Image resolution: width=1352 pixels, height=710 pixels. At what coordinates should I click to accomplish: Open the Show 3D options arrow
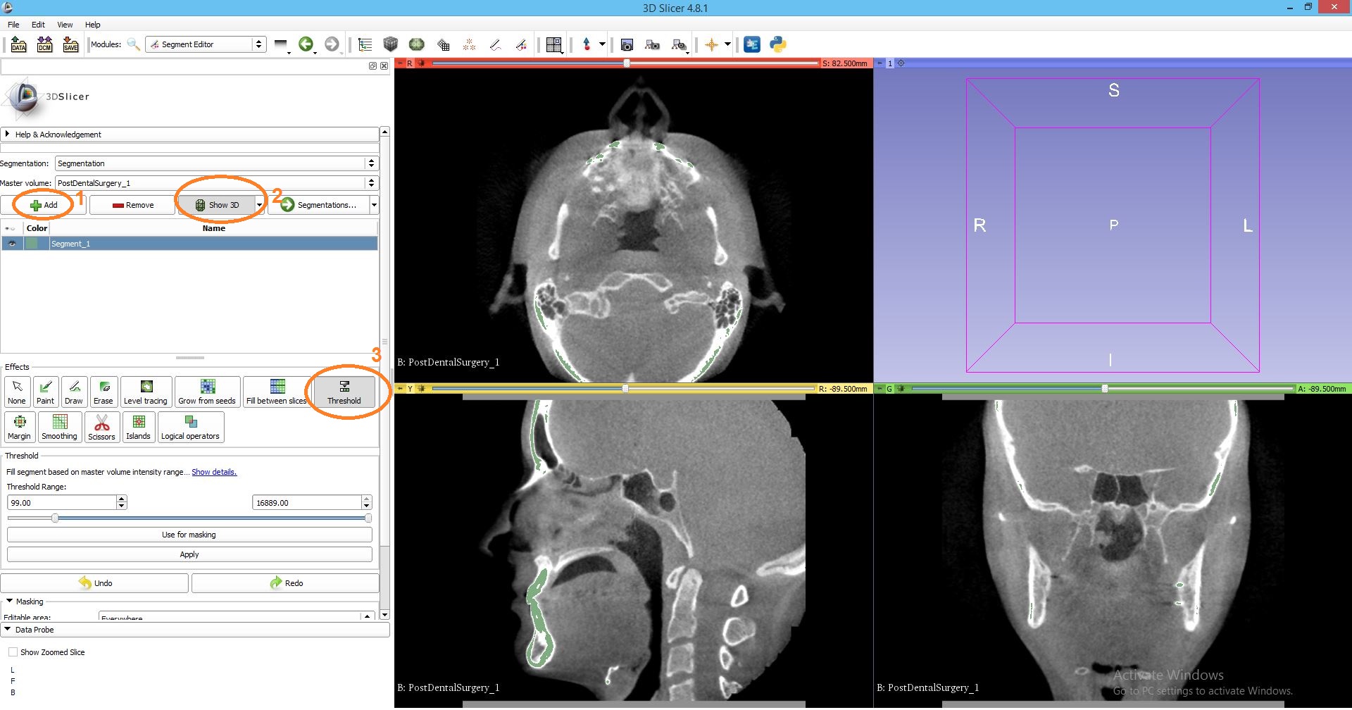260,205
